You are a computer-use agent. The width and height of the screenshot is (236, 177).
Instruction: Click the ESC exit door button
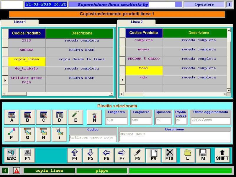coord(12,156)
